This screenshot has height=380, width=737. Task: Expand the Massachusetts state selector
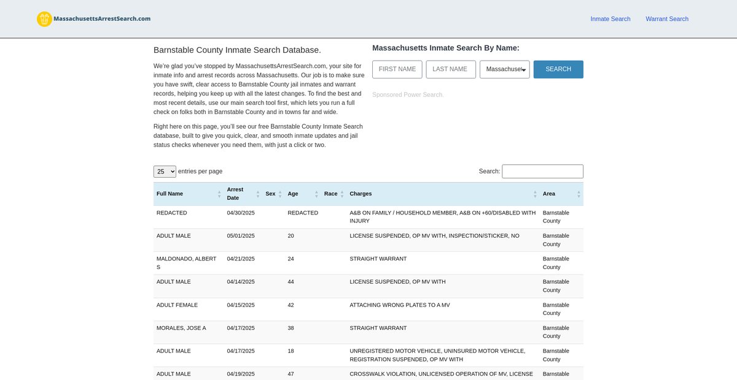coord(504,69)
